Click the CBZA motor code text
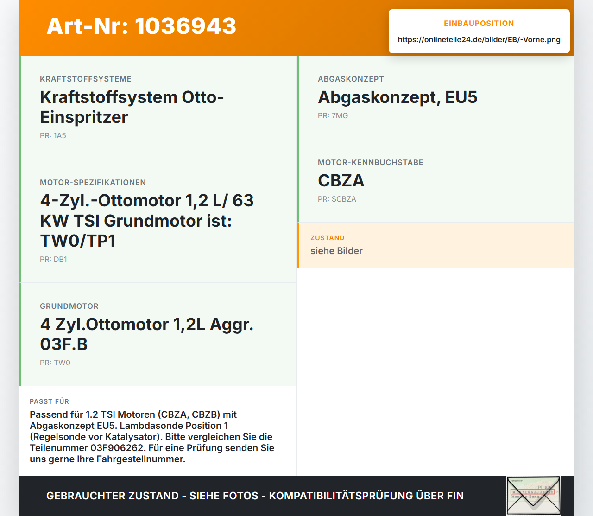The height and width of the screenshot is (516, 593). (x=341, y=180)
